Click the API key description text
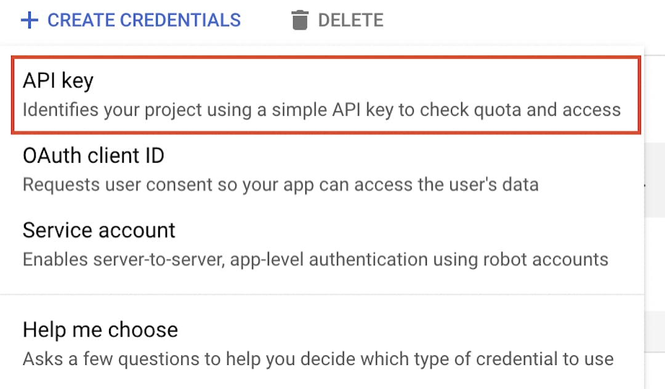 (321, 110)
